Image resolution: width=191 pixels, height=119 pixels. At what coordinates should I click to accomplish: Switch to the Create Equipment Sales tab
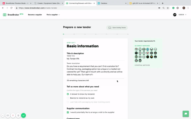coord(48,3)
